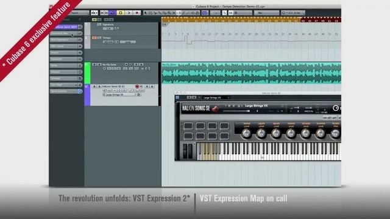Image resolution: width=390 pixels, height=219 pixels.
Task: Click the fourth quick control knob in HALion
Action: [x=291, y=134]
